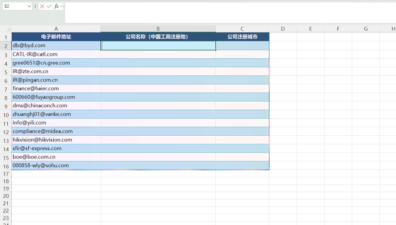Click the header cell 公司注册城市

(242, 37)
